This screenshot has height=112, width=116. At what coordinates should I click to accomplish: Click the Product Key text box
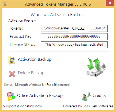[x=74, y=36]
